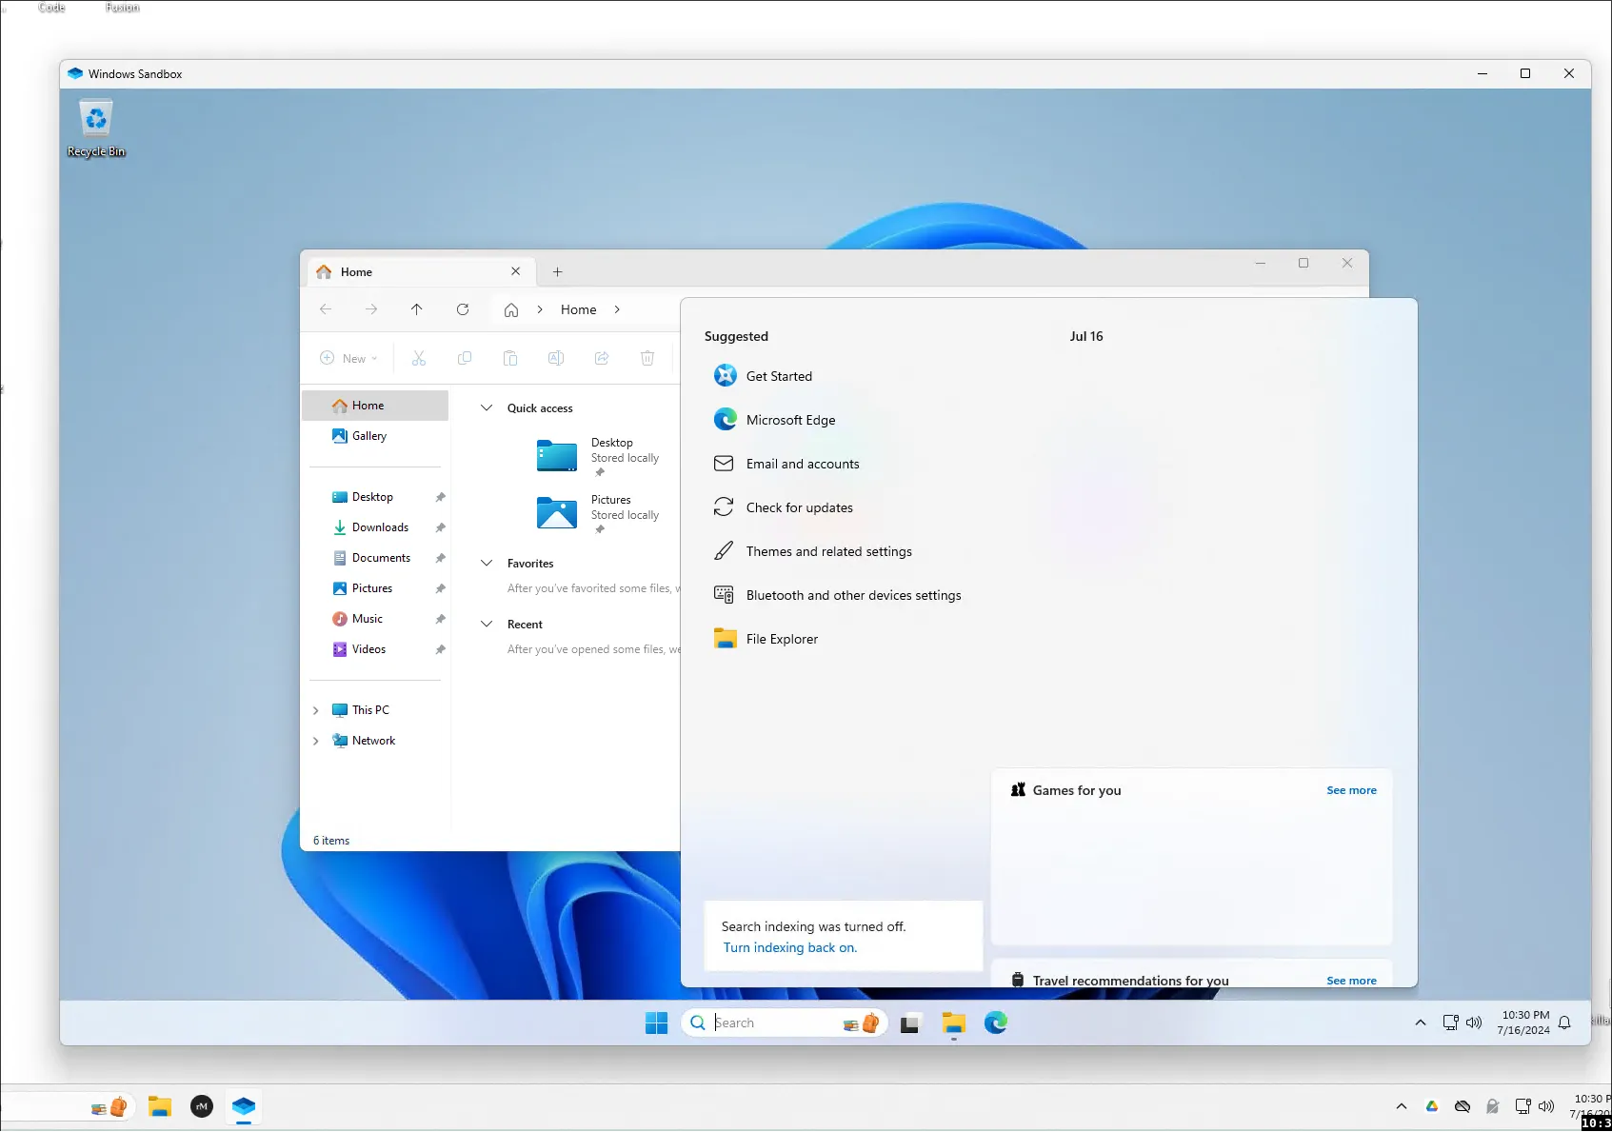Click the sandbox volume speaker icon
Image resolution: width=1612 pixels, height=1132 pixels.
pos(1474,1023)
